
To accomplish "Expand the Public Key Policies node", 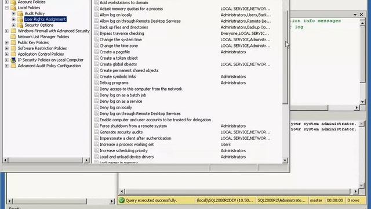I will (x=6, y=42).
